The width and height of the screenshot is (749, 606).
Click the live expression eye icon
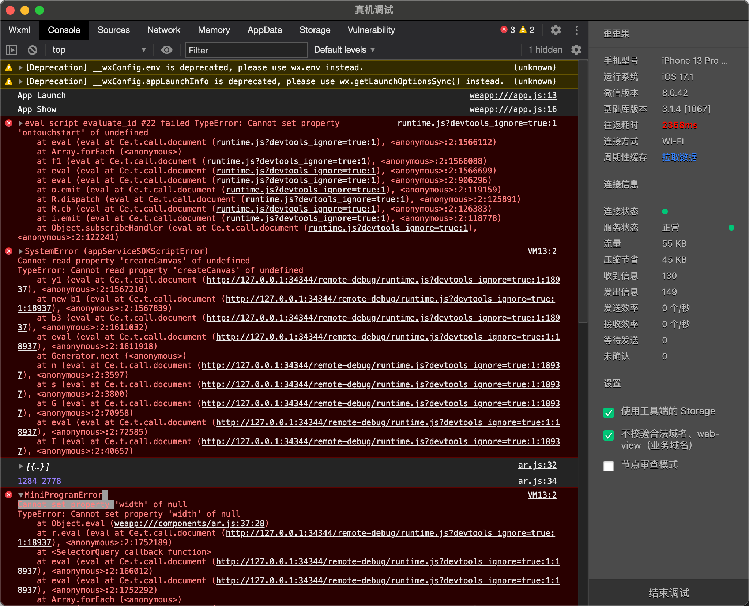pos(167,50)
